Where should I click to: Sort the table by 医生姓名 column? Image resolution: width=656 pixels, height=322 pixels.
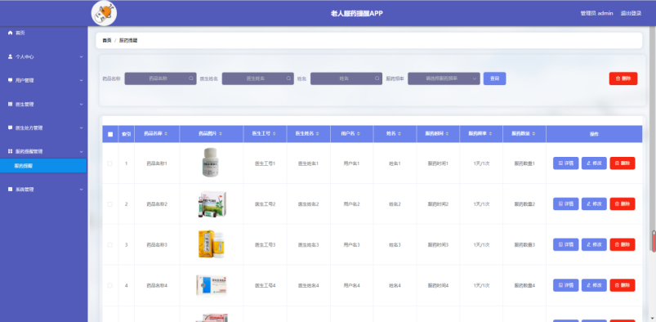[318, 134]
